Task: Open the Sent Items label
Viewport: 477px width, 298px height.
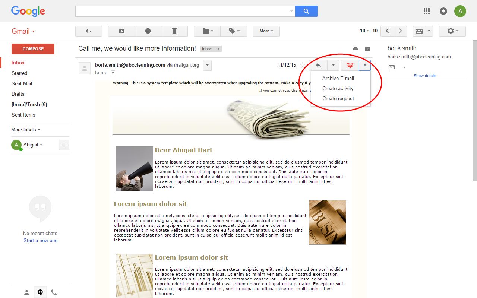Action: [x=23, y=115]
